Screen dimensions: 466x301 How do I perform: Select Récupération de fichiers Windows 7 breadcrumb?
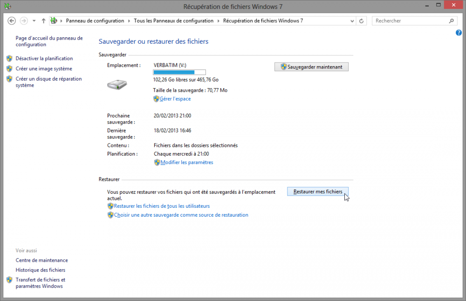[263, 21]
